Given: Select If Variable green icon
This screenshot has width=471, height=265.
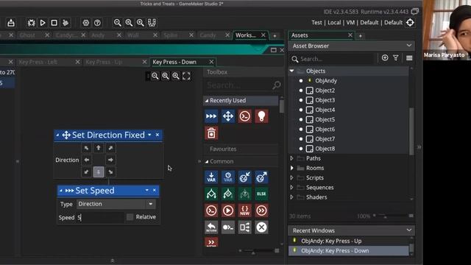Looking at the screenshot, I should [211, 194].
